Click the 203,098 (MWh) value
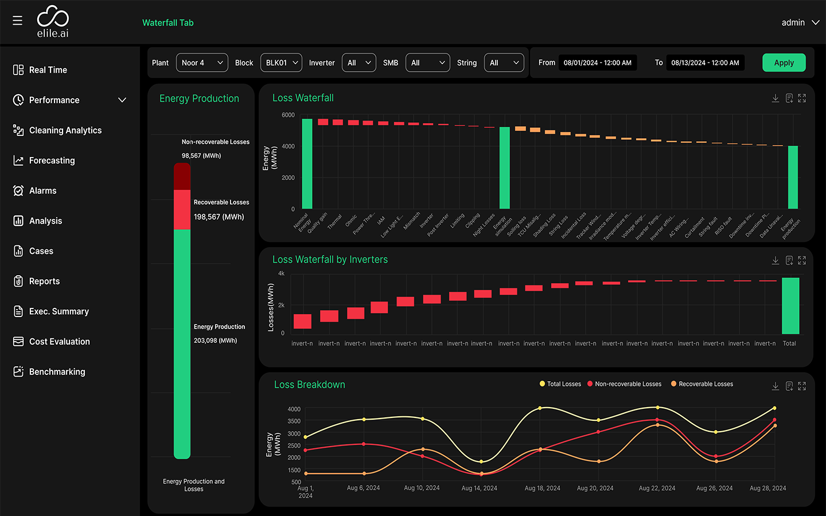This screenshot has width=826, height=516. (216, 341)
